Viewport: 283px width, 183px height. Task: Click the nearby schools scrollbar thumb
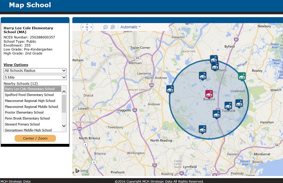[x=64, y=104]
